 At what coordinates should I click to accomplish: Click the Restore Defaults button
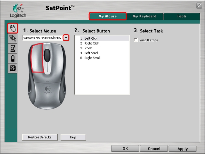pos(40,137)
